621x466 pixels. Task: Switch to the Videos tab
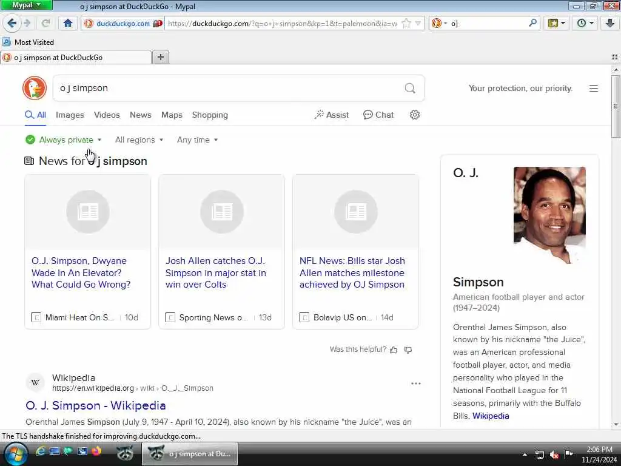click(x=107, y=115)
